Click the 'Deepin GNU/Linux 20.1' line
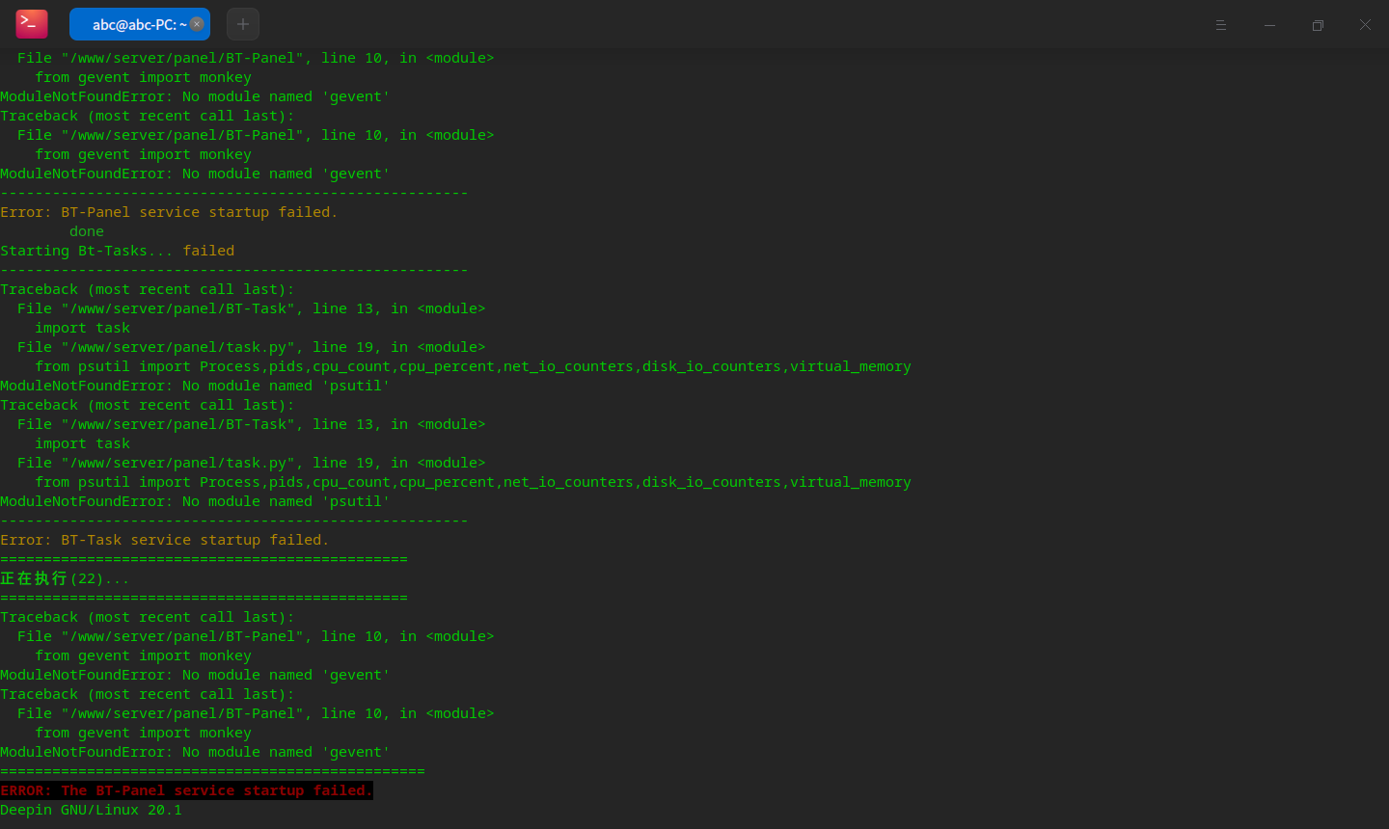The image size is (1389, 829). coord(91,810)
